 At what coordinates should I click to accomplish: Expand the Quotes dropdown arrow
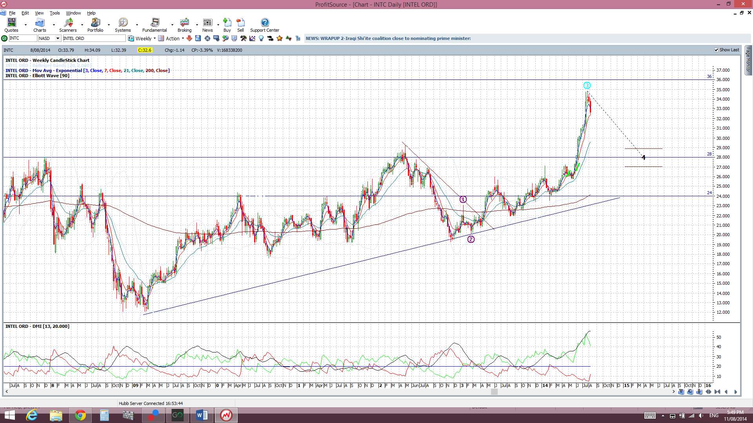click(x=25, y=25)
